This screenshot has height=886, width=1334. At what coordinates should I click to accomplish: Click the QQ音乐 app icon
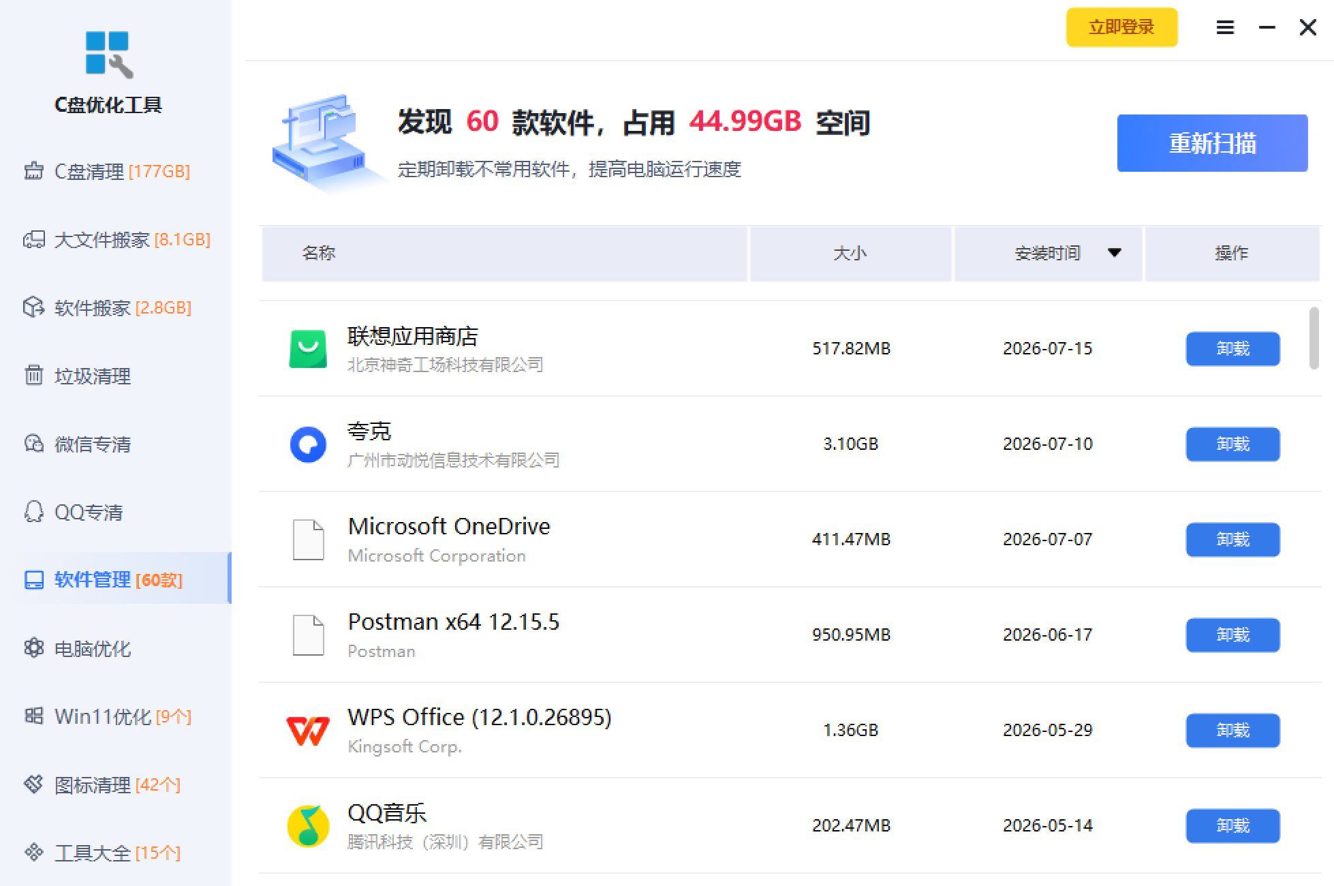[308, 826]
